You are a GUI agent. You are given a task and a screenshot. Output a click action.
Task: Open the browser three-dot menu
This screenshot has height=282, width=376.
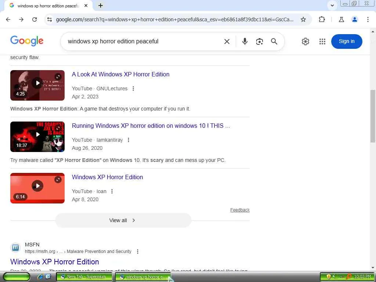click(x=368, y=19)
